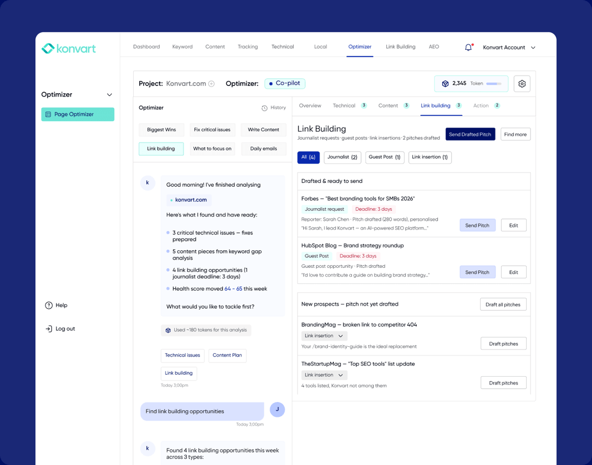Send Pitch for the Forbes request
This screenshot has height=465, width=592.
[x=477, y=225]
